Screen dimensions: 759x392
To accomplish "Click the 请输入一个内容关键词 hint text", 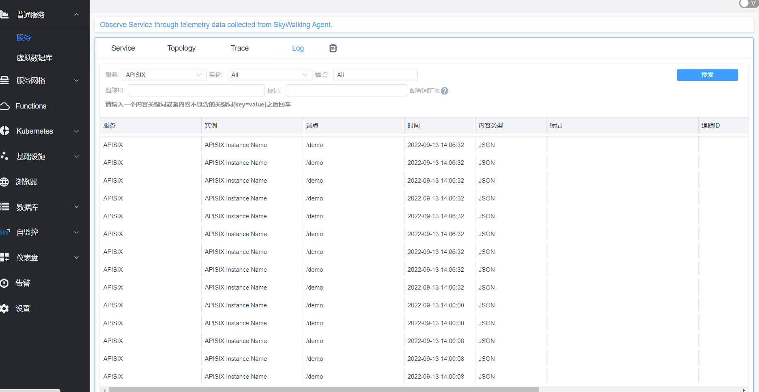I will pos(198,104).
